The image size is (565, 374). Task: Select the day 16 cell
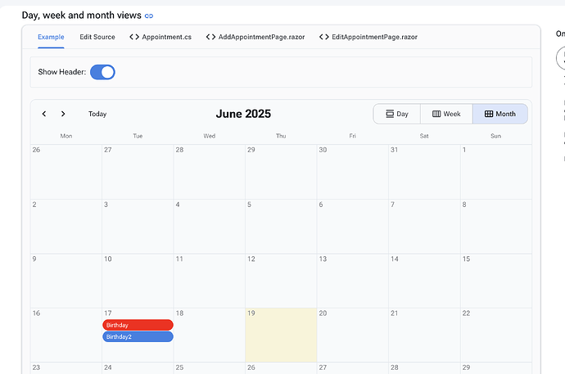click(66, 335)
